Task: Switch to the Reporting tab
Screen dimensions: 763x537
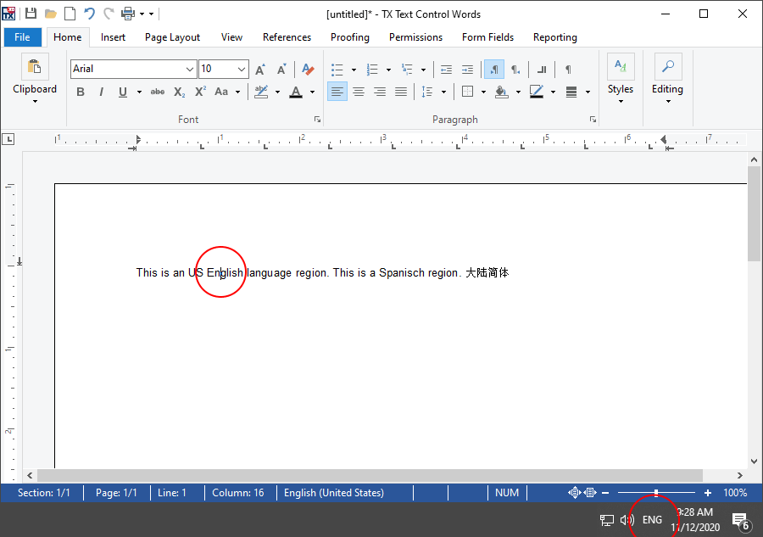Action: (554, 37)
